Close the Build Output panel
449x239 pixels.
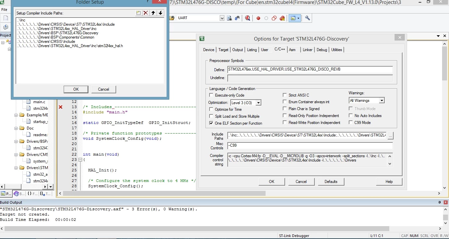(x=445, y=202)
